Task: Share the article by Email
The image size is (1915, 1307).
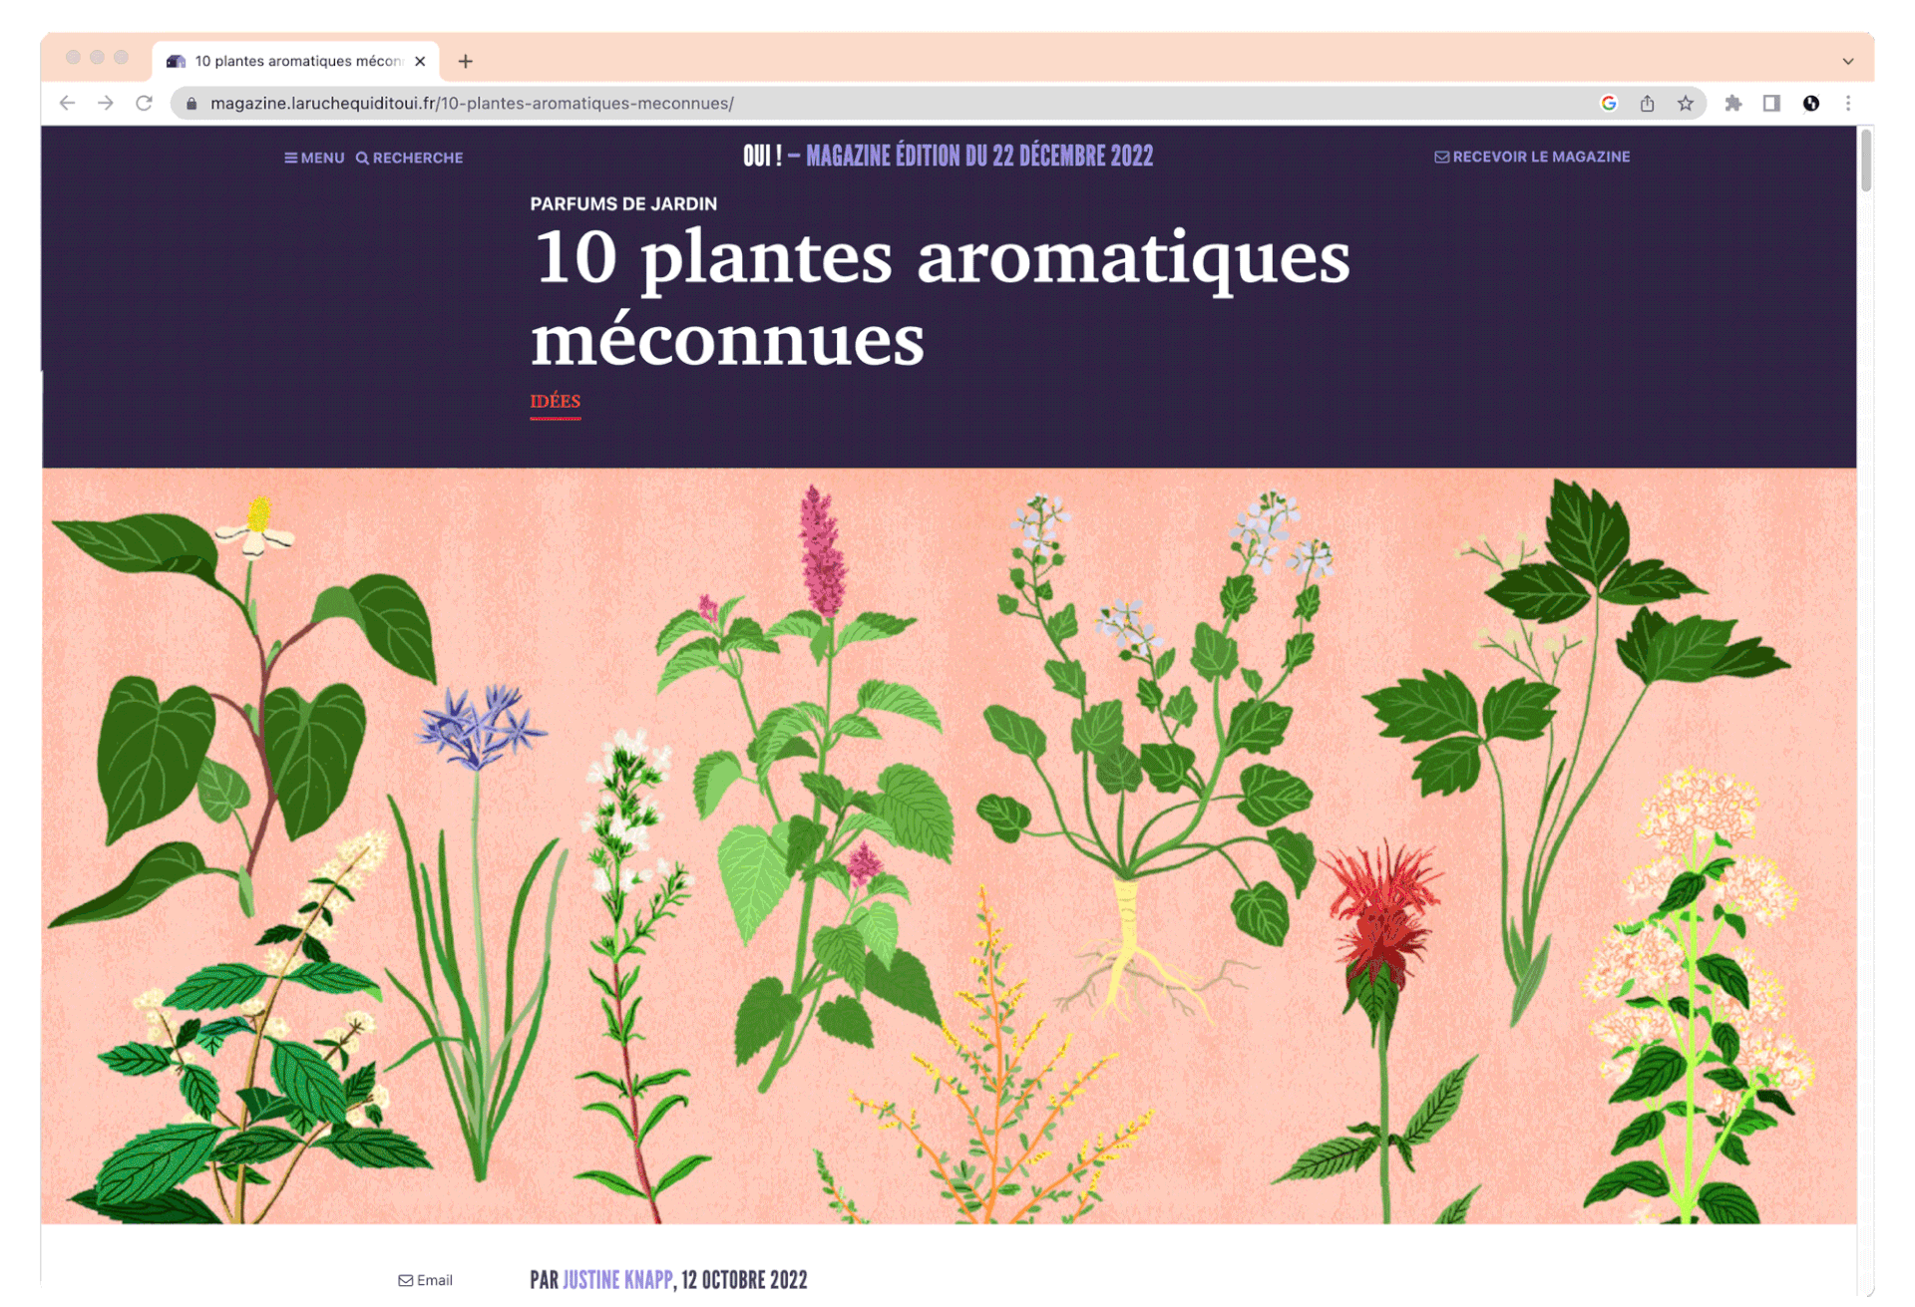Action: point(426,1280)
